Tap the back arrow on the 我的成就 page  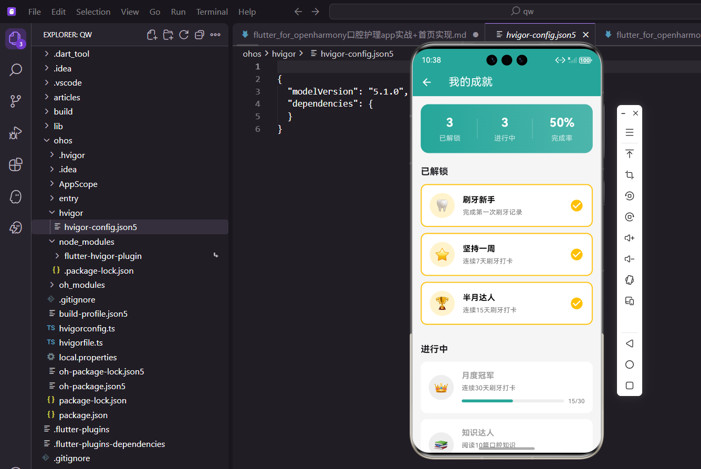[x=427, y=82]
